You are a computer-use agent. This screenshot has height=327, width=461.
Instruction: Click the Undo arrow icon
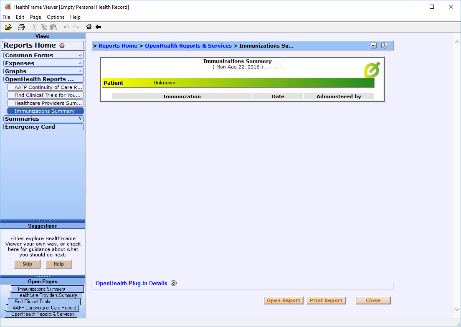(66, 27)
